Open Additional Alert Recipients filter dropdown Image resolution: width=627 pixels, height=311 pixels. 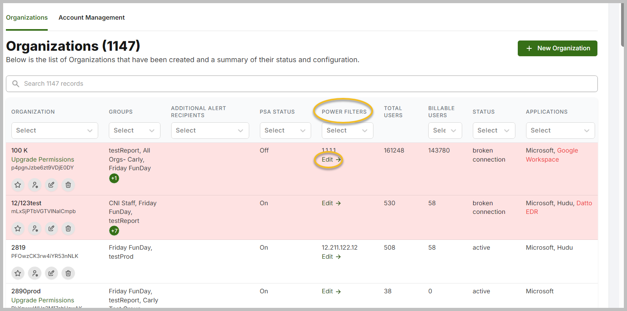coord(210,131)
